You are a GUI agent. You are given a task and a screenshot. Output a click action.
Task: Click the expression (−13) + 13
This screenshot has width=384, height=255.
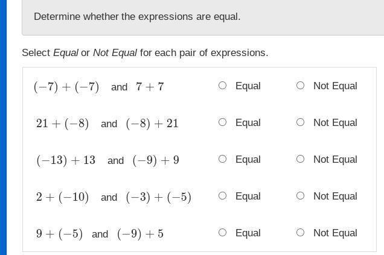tap(66, 160)
